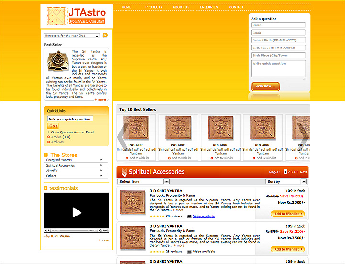Click the Email field in Ask a question
The height and width of the screenshot is (264, 345).
click(278, 33)
